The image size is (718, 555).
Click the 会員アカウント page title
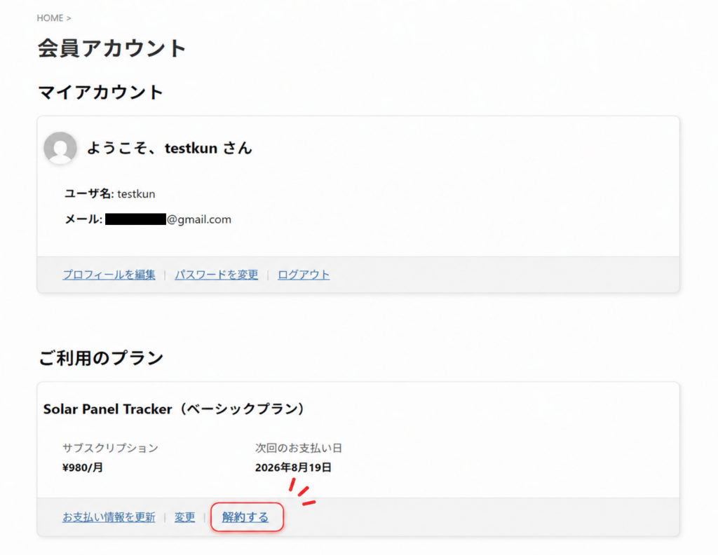click(111, 48)
